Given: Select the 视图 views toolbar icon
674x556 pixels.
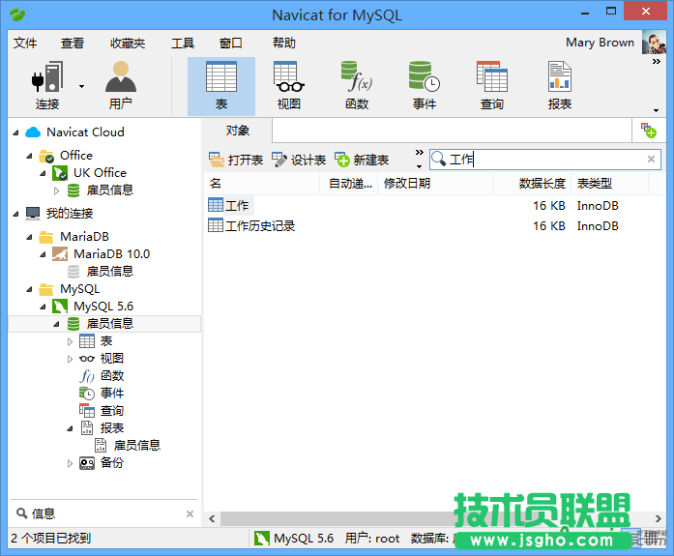Looking at the screenshot, I should pos(289,86).
